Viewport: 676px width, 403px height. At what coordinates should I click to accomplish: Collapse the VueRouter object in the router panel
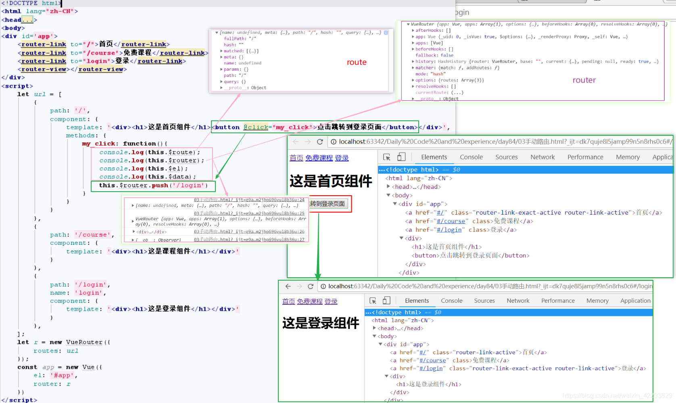[408, 24]
